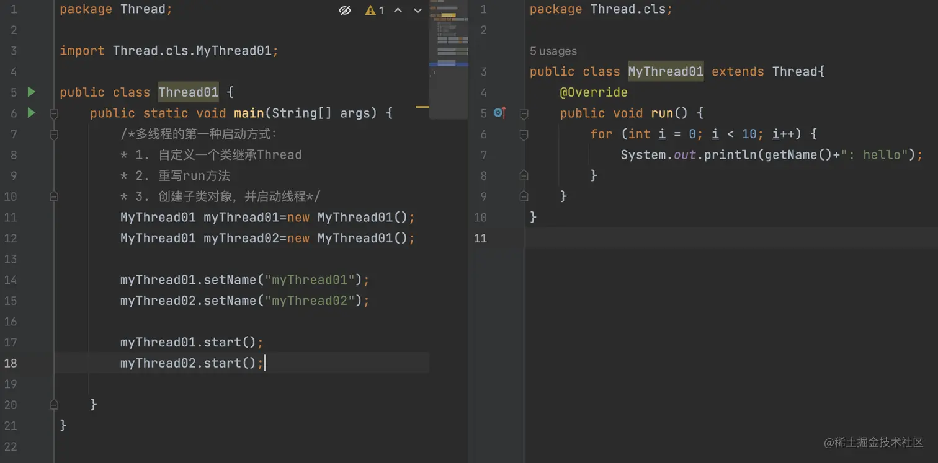Click 'getName()' call in println
This screenshot has height=463, width=938.
798,155
